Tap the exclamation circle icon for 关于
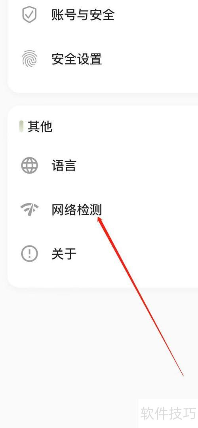This screenshot has height=428, width=198. (x=29, y=254)
